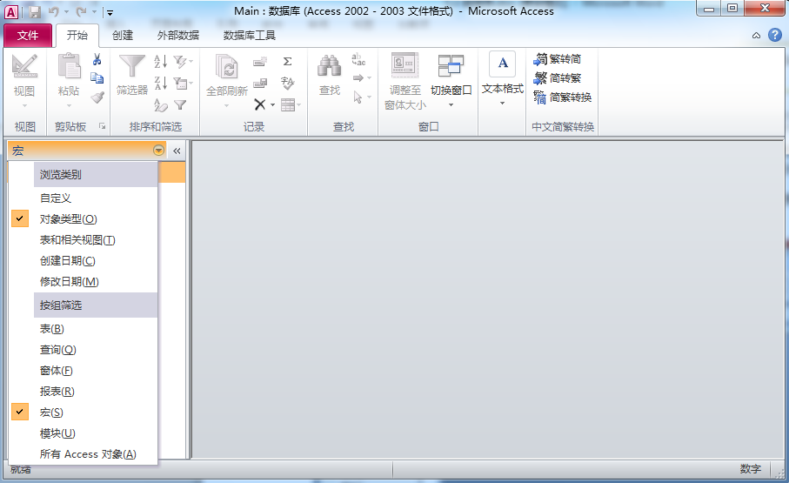Screen dimensions: 789x483
Task: Open the delete record dropdown arrow
Action: coord(273,104)
